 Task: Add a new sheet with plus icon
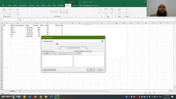tap(20, 91)
